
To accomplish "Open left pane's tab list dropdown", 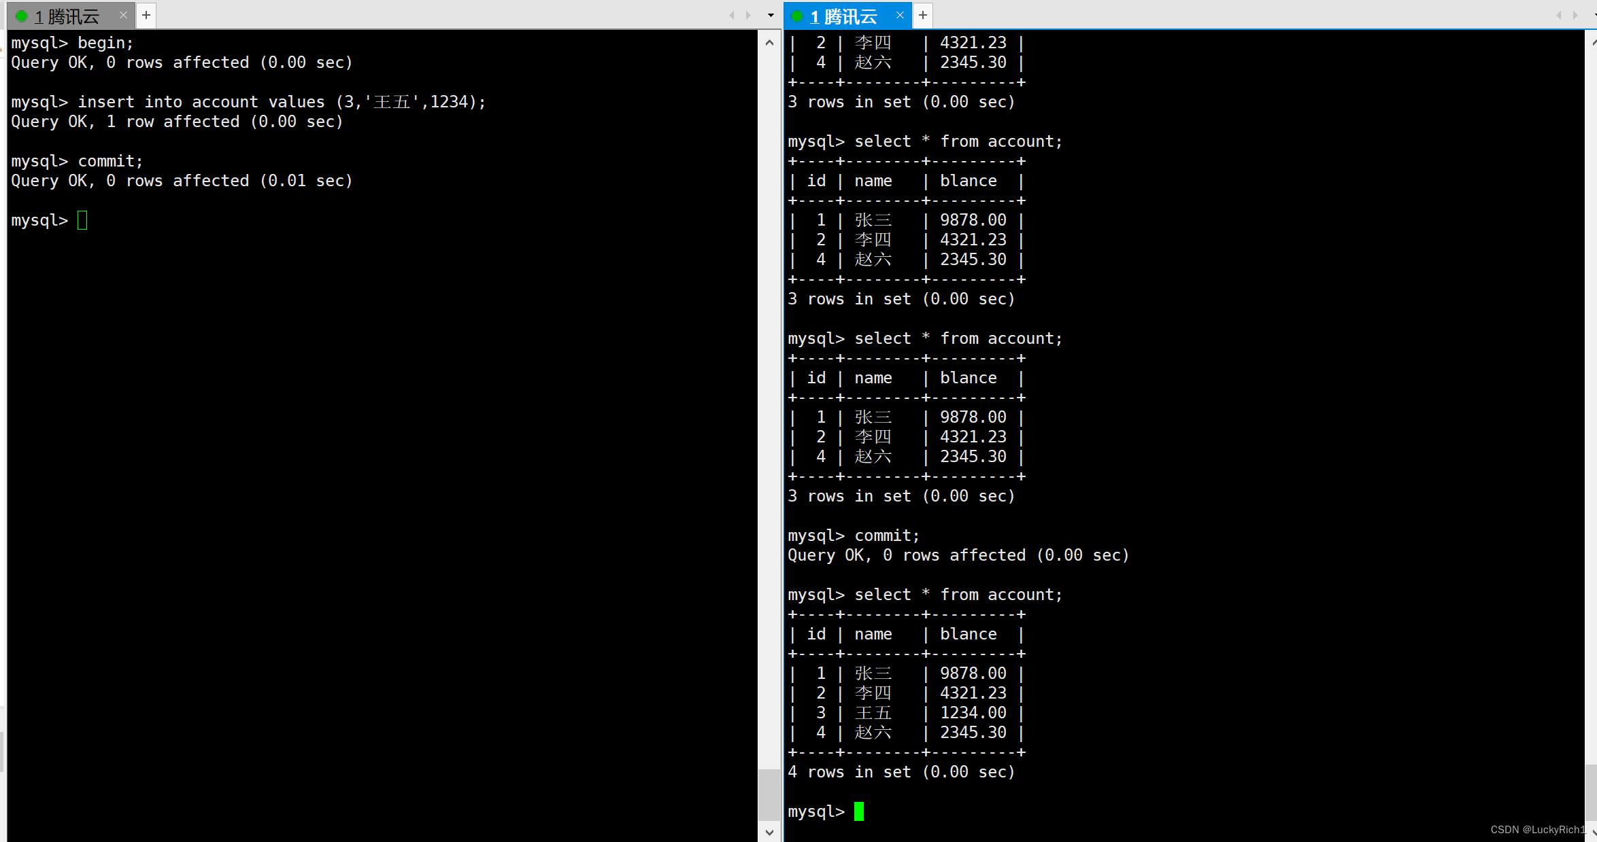I will click(771, 15).
